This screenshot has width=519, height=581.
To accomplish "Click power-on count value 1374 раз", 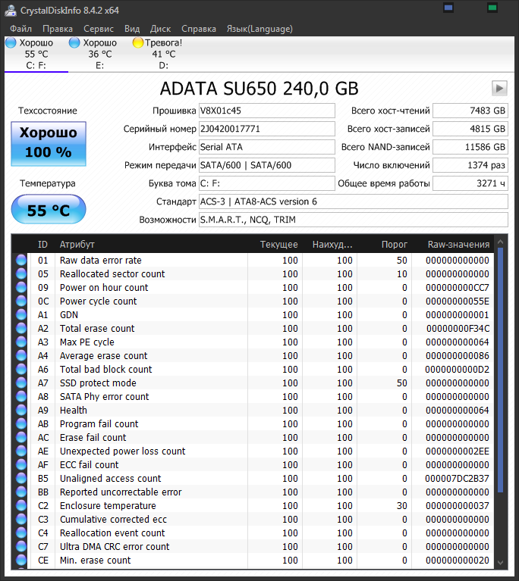I will (x=470, y=165).
